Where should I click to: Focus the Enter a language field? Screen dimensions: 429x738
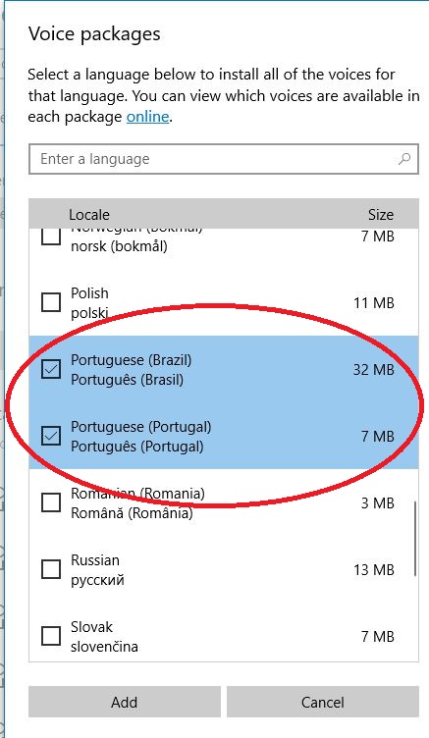click(224, 159)
